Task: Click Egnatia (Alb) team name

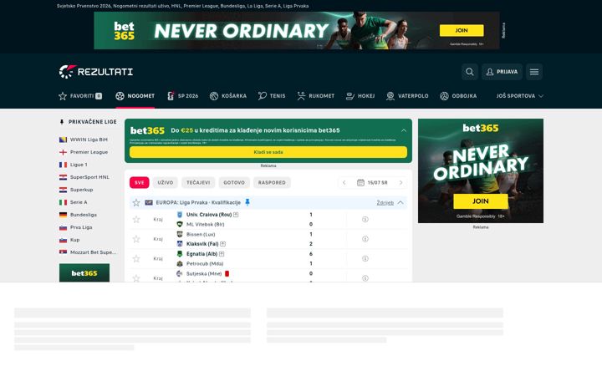Action: (202, 254)
